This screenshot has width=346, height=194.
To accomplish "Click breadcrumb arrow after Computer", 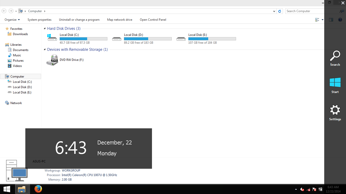I will click(x=45, y=11).
